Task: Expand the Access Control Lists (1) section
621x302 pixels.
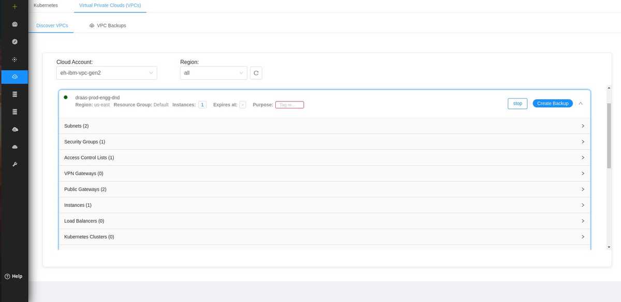Action: [x=324, y=157]
